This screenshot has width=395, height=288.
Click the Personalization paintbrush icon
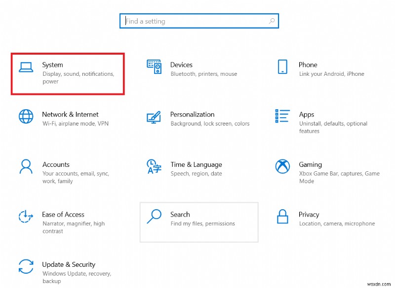click(x=154, y=117)
